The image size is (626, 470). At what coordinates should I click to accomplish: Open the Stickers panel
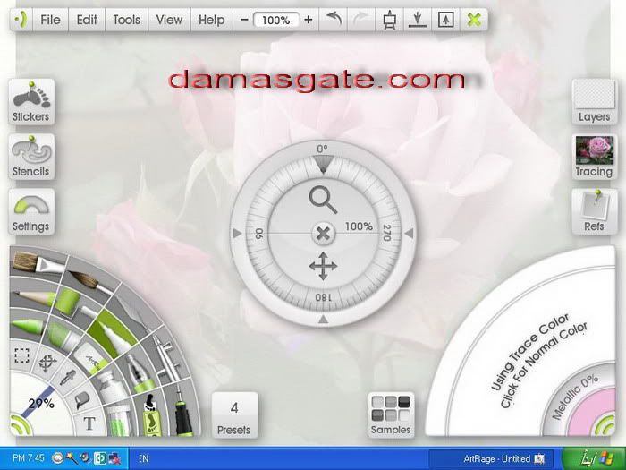tap(31, 101)
